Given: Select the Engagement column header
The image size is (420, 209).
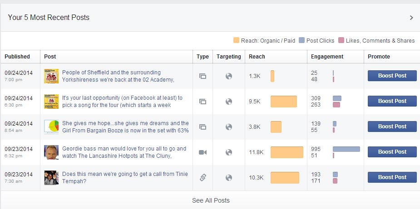Looking at the screenshot, I should pyautogui.click(x=327, y=57).
